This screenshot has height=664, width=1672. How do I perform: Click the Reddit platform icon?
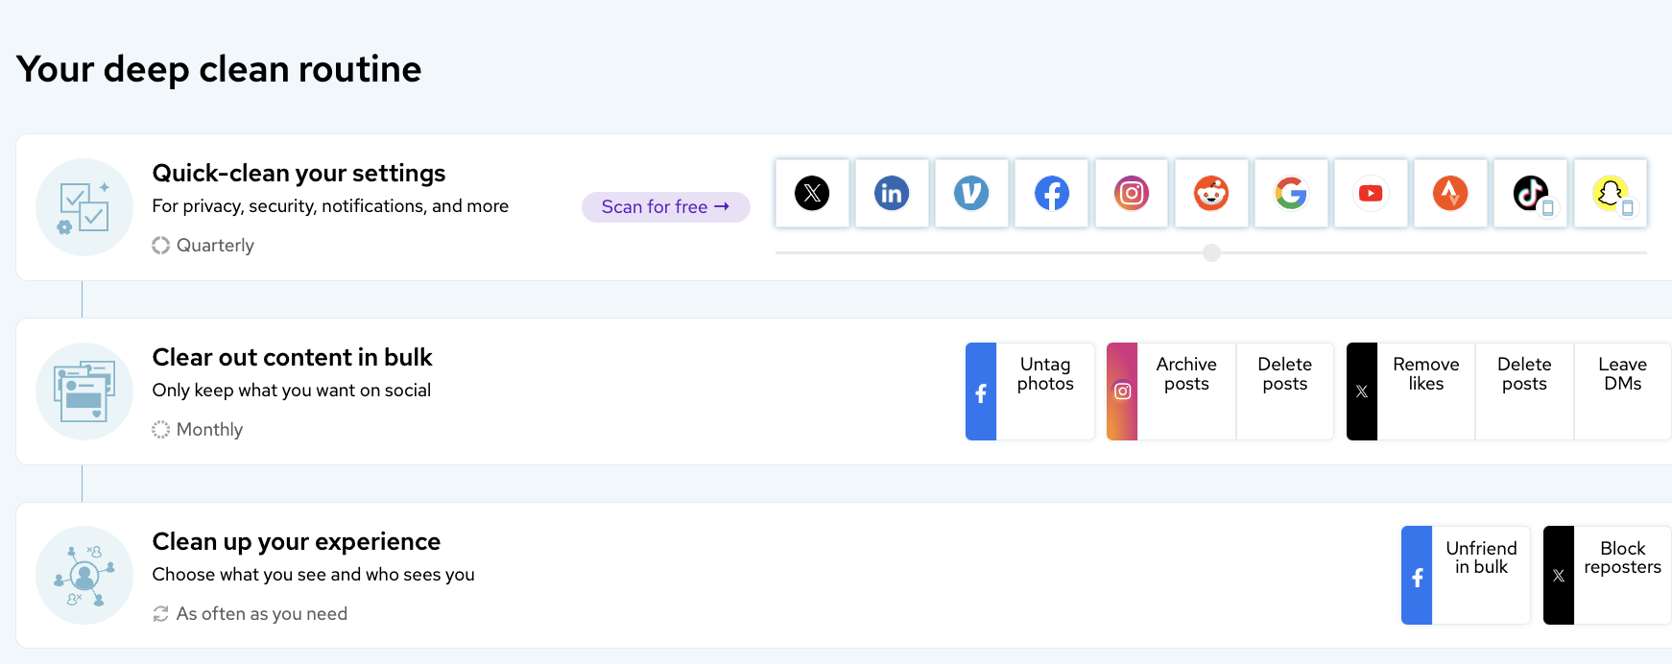(x=1211, y=194)
